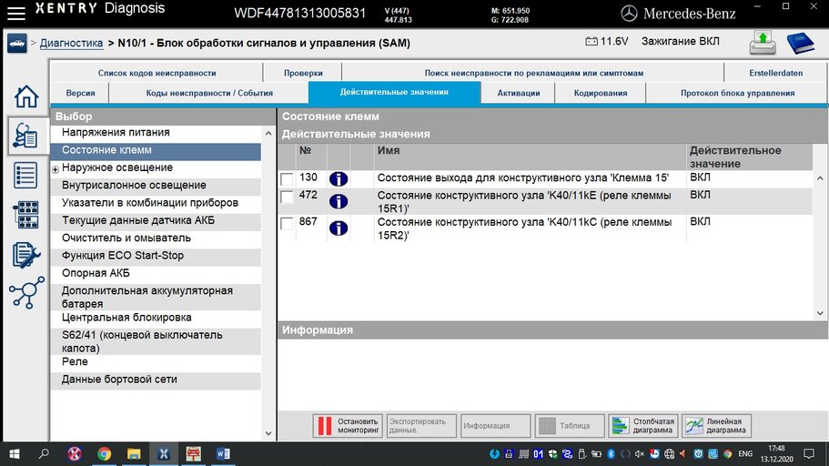Click the vehicle car icon in header
Screen dimensions: 829x466
point(16,43)
